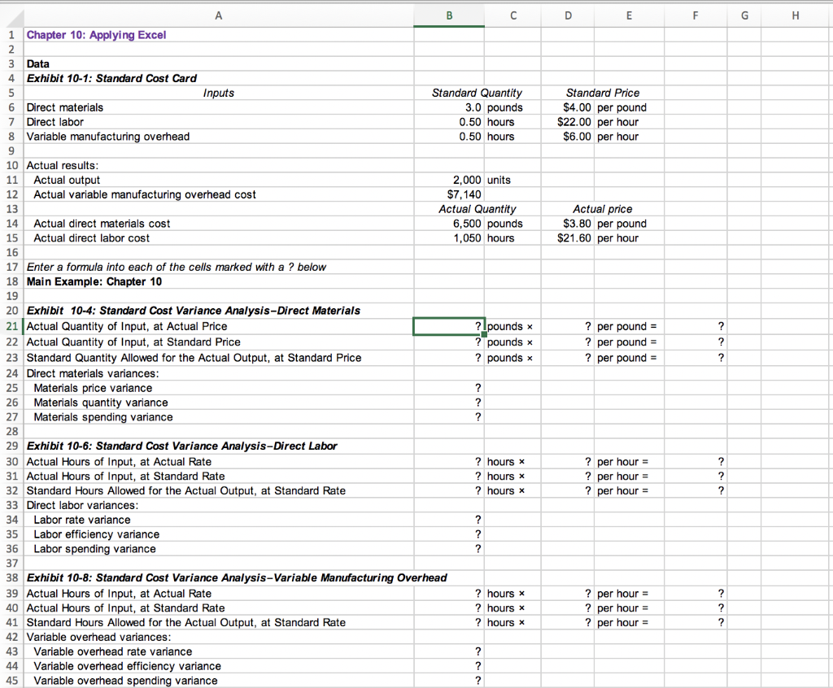
Task: Select row 1 header
Action: coord(11,34)
